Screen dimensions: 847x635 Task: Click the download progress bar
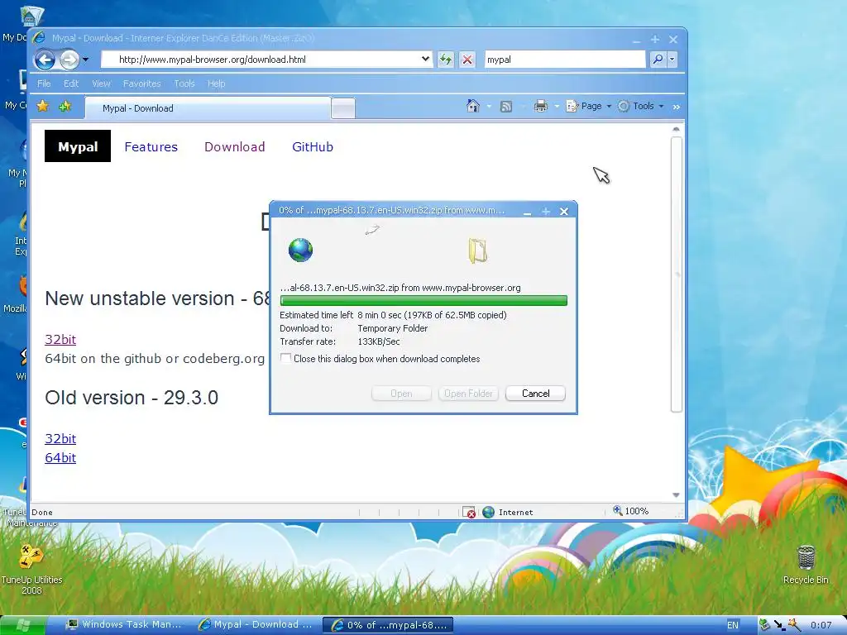(x=423, y=301)
